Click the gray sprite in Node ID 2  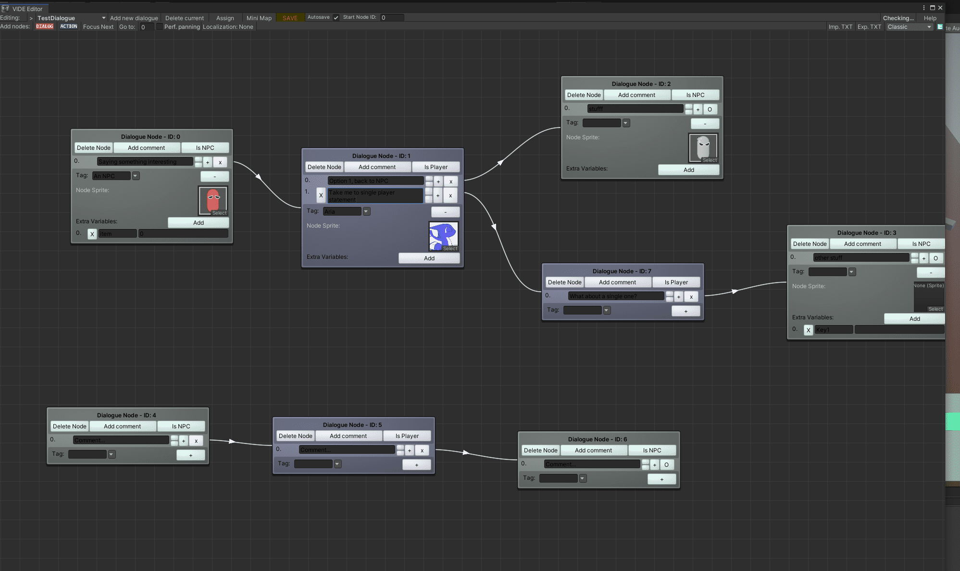(703, 148)
